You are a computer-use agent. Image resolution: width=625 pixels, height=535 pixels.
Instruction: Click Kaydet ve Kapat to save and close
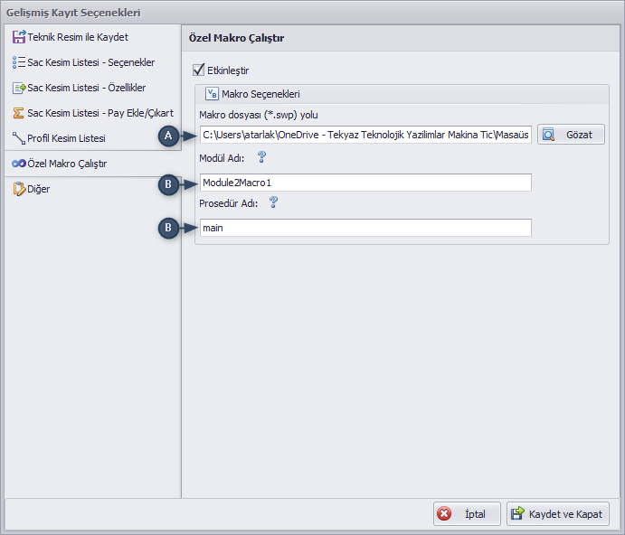point(558,514)
